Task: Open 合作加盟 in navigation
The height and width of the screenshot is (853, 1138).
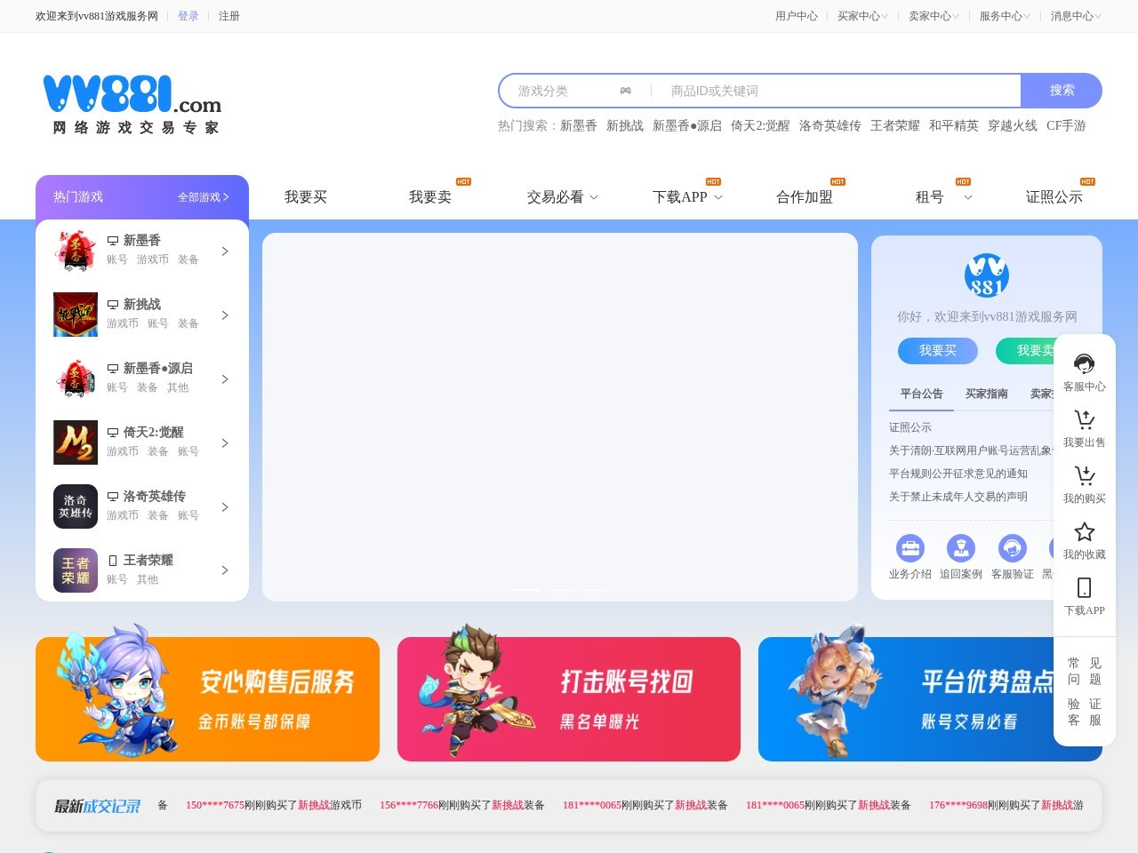Action: 805,197
